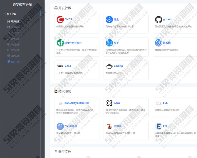197x158 pixels.
Task: Click the orange FEX logo icon
Action: 159,103
